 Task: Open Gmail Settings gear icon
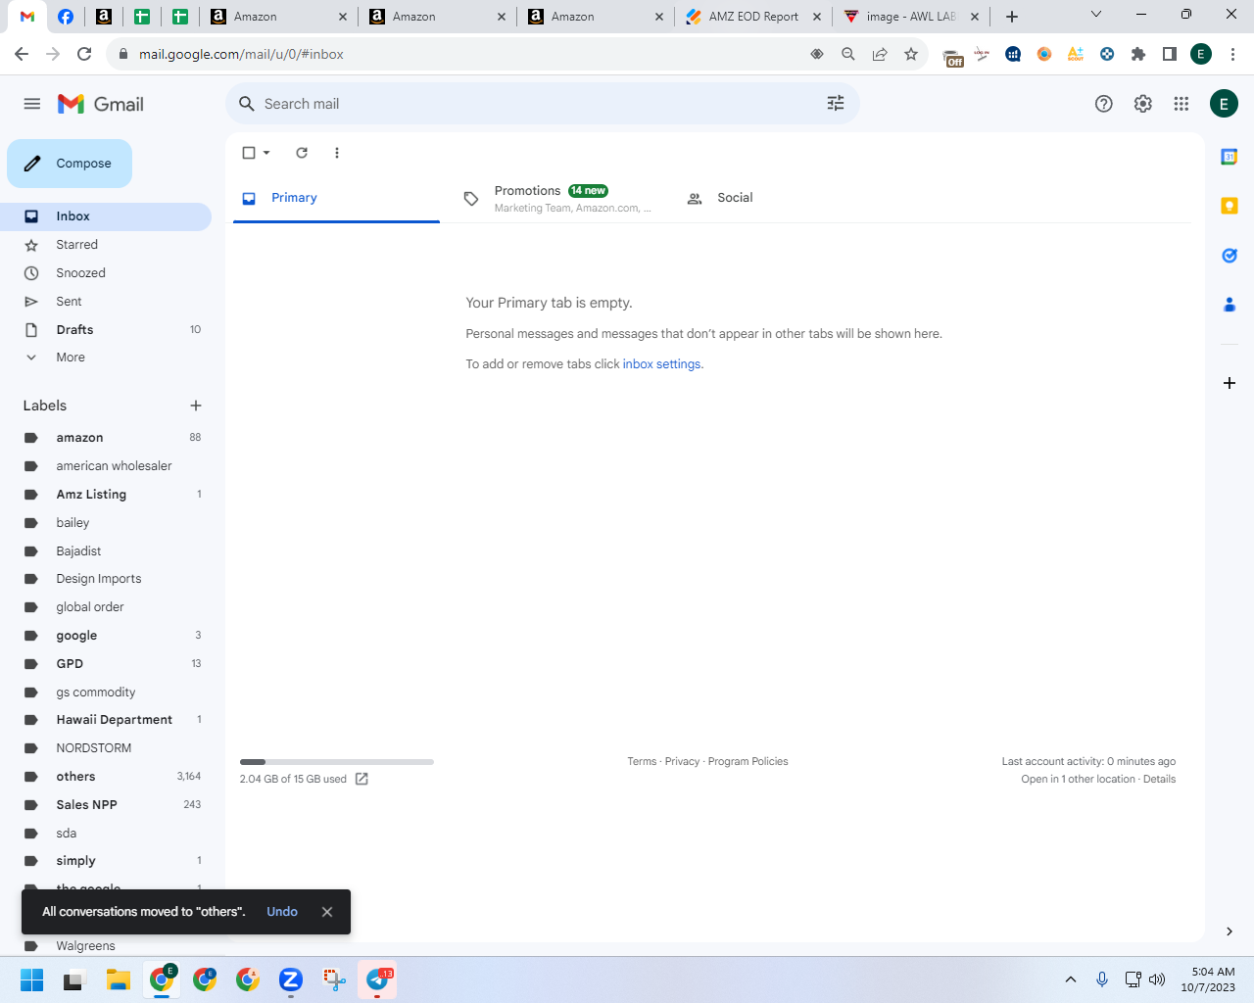click(1143, 104)
